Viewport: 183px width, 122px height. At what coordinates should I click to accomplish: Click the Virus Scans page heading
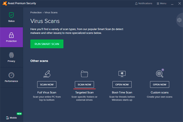[45, 21]
